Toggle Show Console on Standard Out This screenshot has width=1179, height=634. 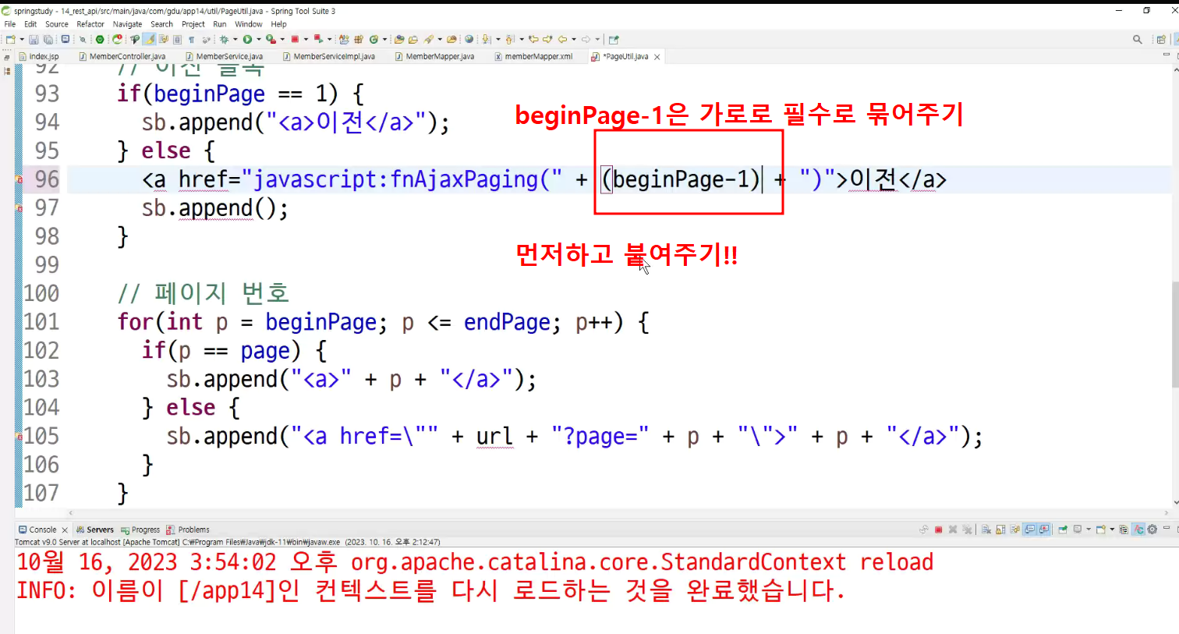[1029, 530]
